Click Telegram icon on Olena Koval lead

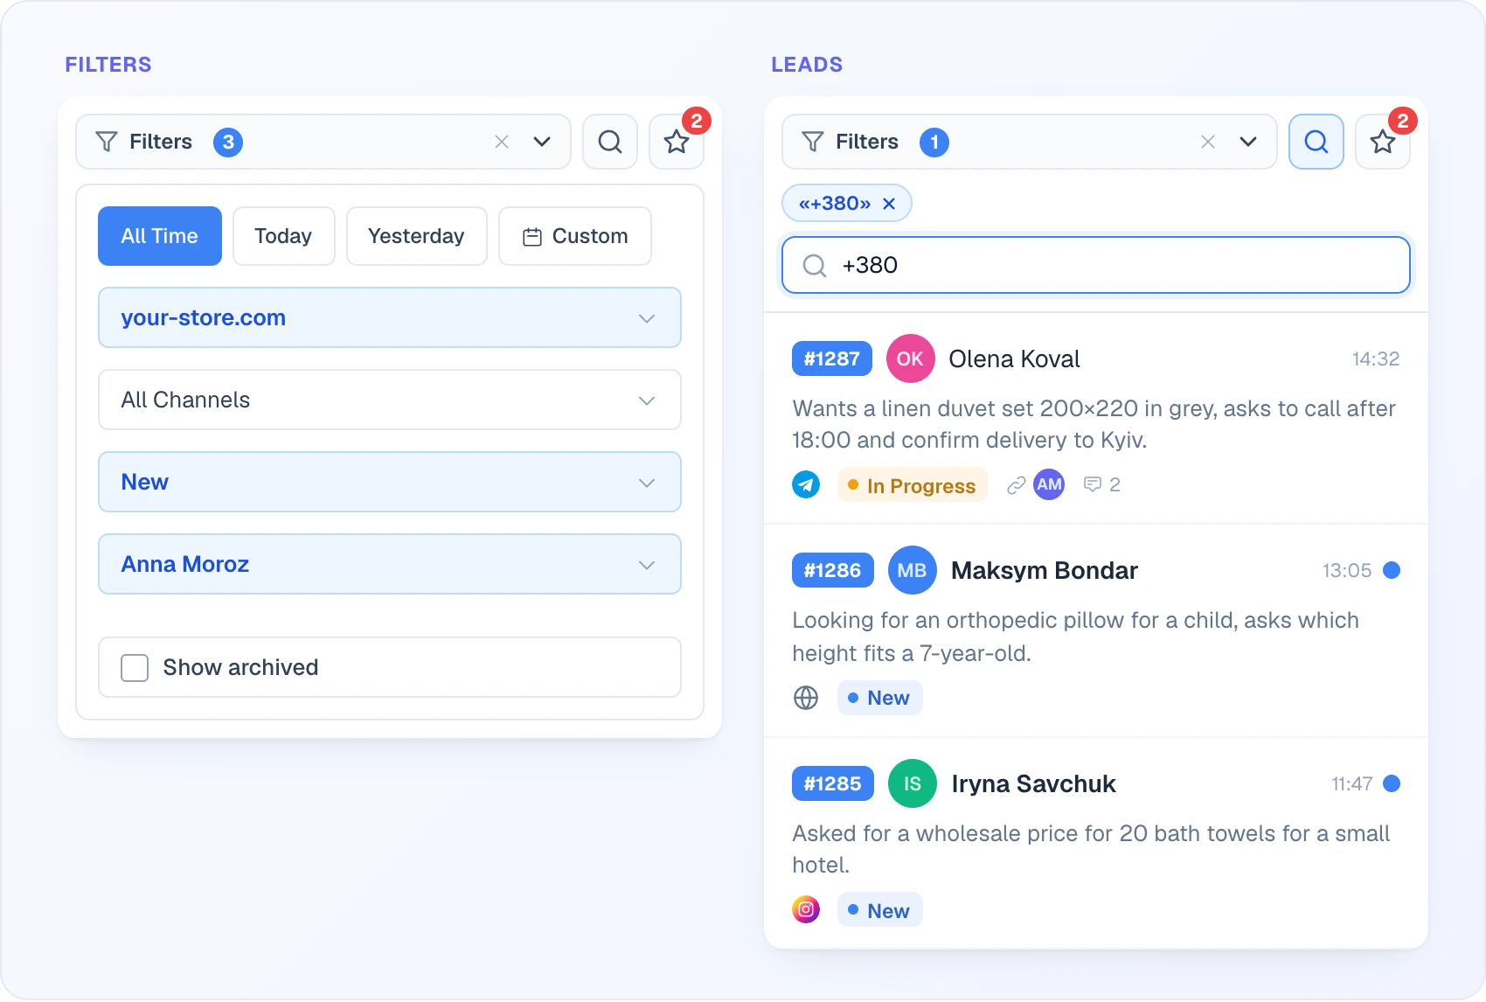(x=806, y=484)
